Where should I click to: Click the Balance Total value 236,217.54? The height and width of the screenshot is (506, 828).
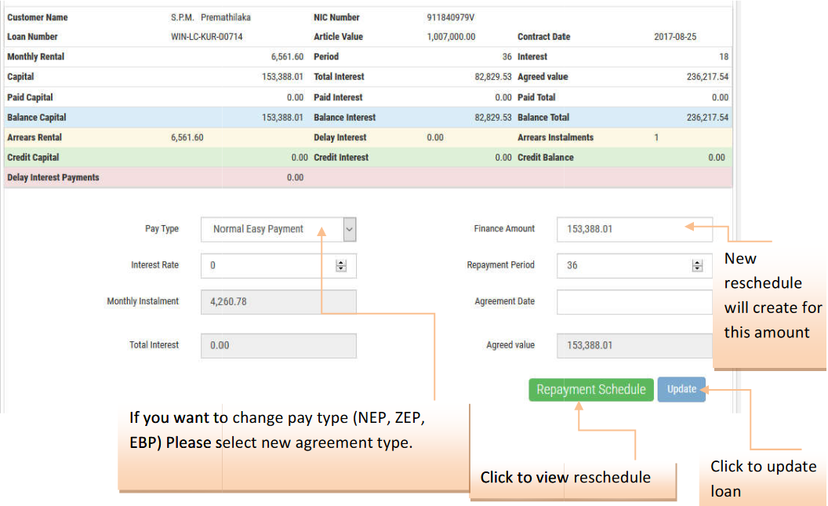click(x=706, y=118)
